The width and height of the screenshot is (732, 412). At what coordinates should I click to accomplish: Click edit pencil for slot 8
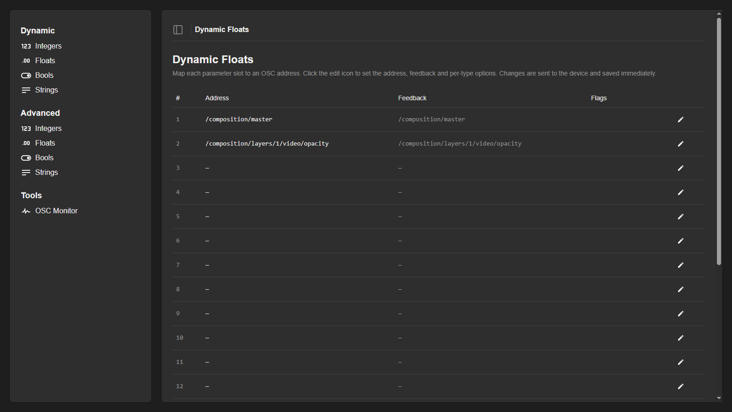pos(681,289)
